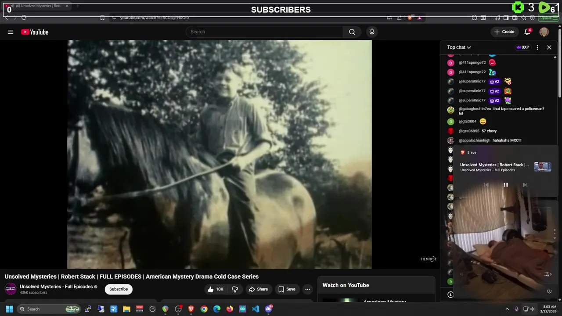Pause playback in Brave media popup

click(x=505, y=185)
